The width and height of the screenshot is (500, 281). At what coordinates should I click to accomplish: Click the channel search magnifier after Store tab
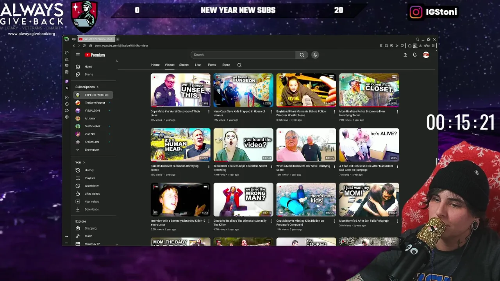[x=239, y=65]
